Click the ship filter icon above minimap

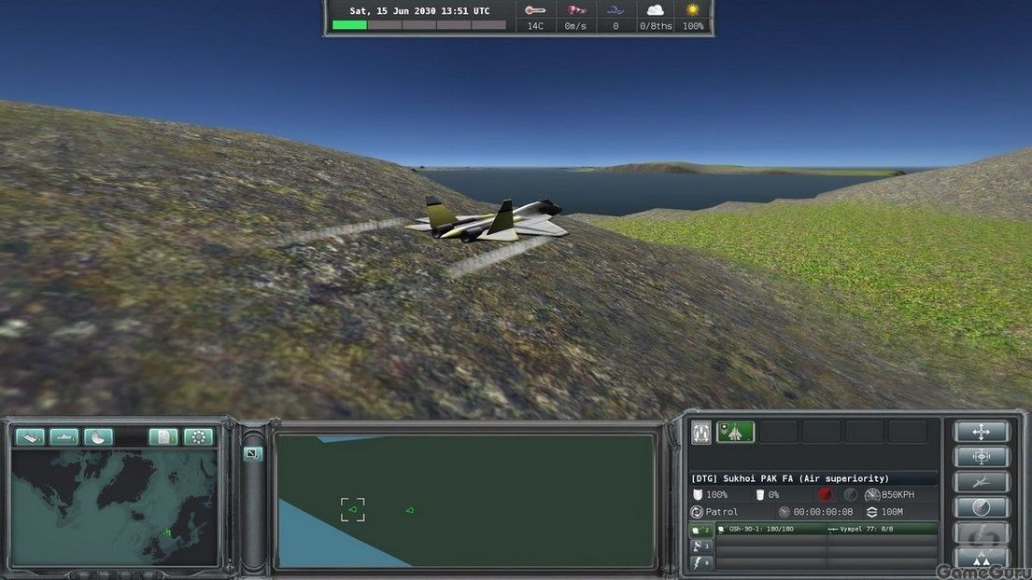tap(30, 436)
